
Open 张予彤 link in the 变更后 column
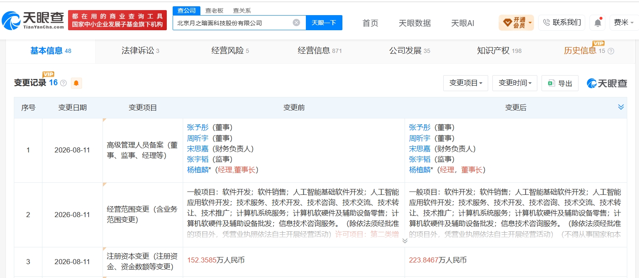click(x=420, y=127)
